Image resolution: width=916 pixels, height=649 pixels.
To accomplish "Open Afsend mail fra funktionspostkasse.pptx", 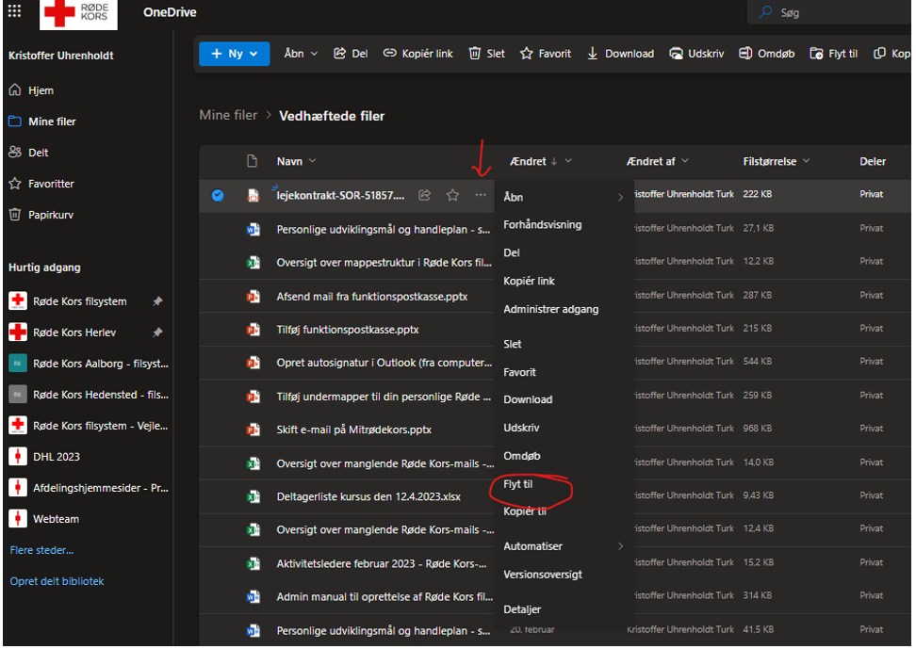I will coord(372,297).
